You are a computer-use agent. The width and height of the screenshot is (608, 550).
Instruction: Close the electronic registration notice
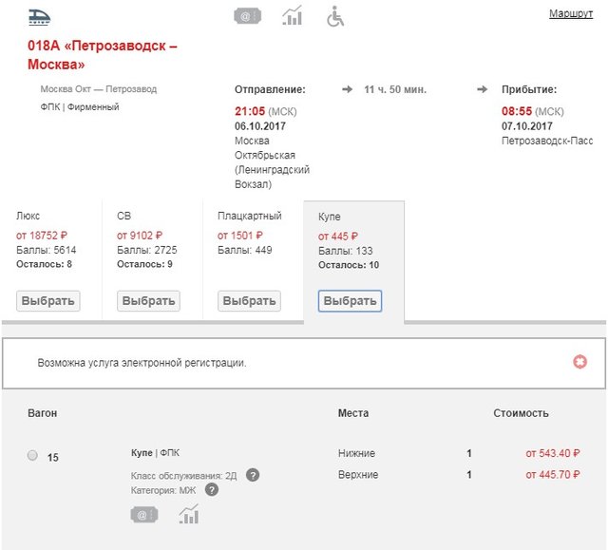click(579, 362)
